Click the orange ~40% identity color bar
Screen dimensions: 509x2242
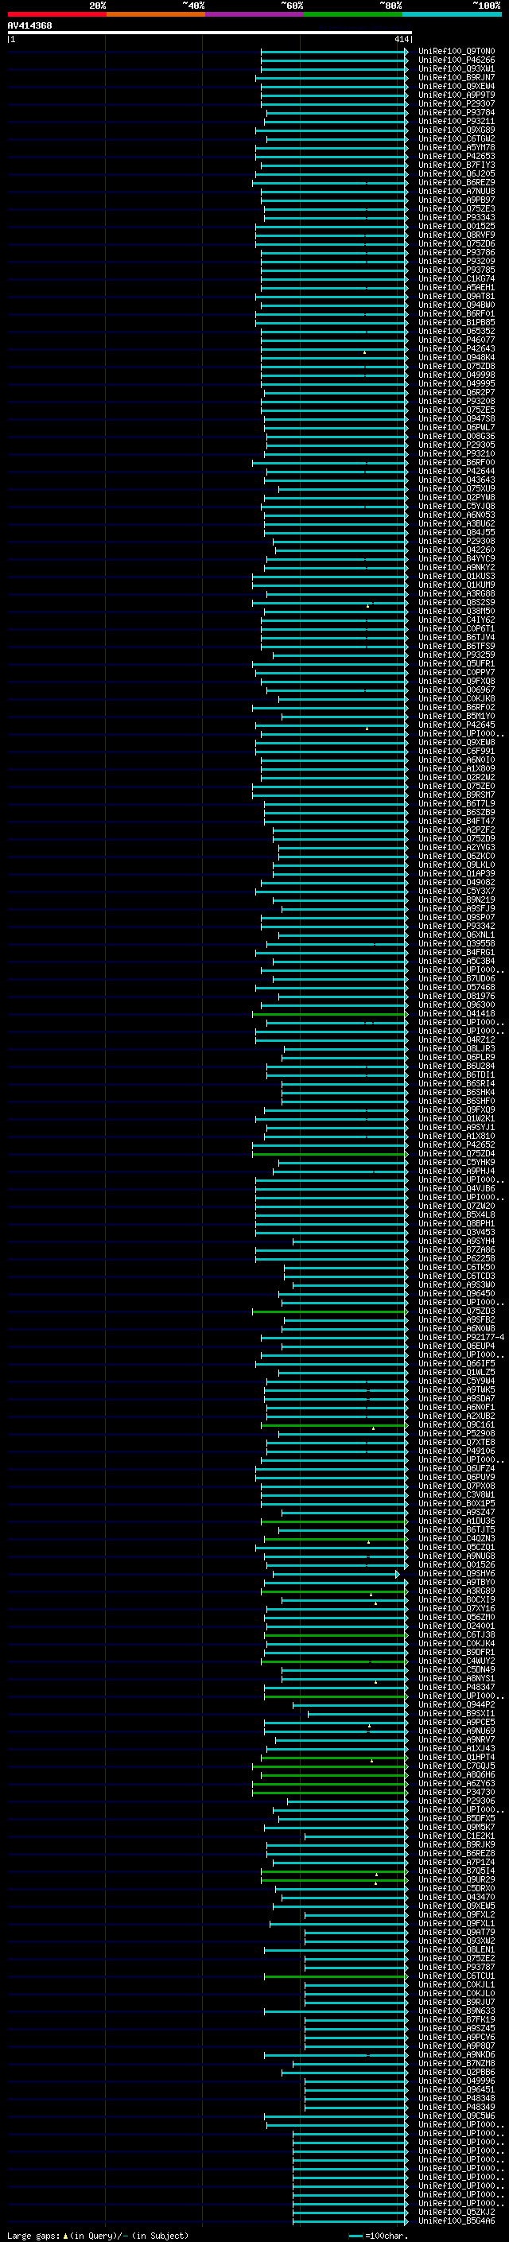(156, 14)
